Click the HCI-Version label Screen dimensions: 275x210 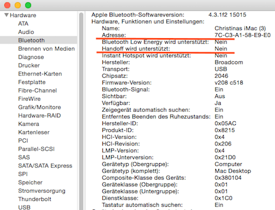point(119,137)
